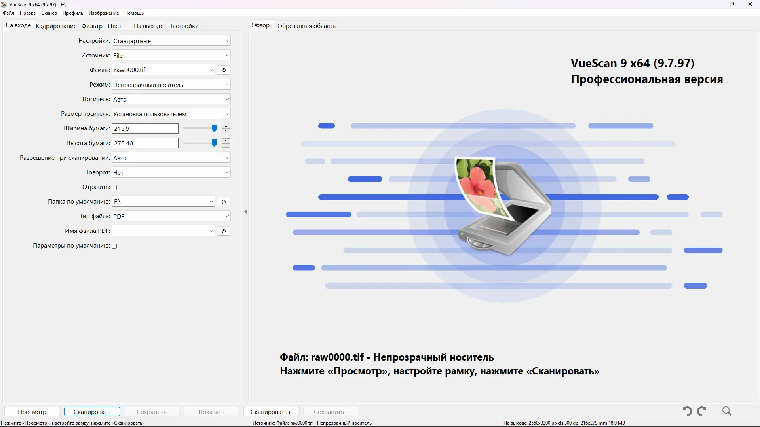
Task: Expand the Тип файла dropdown
Action: click(171, 216)
